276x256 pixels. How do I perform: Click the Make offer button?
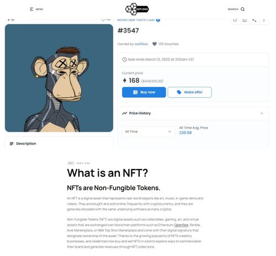[189, 92]
